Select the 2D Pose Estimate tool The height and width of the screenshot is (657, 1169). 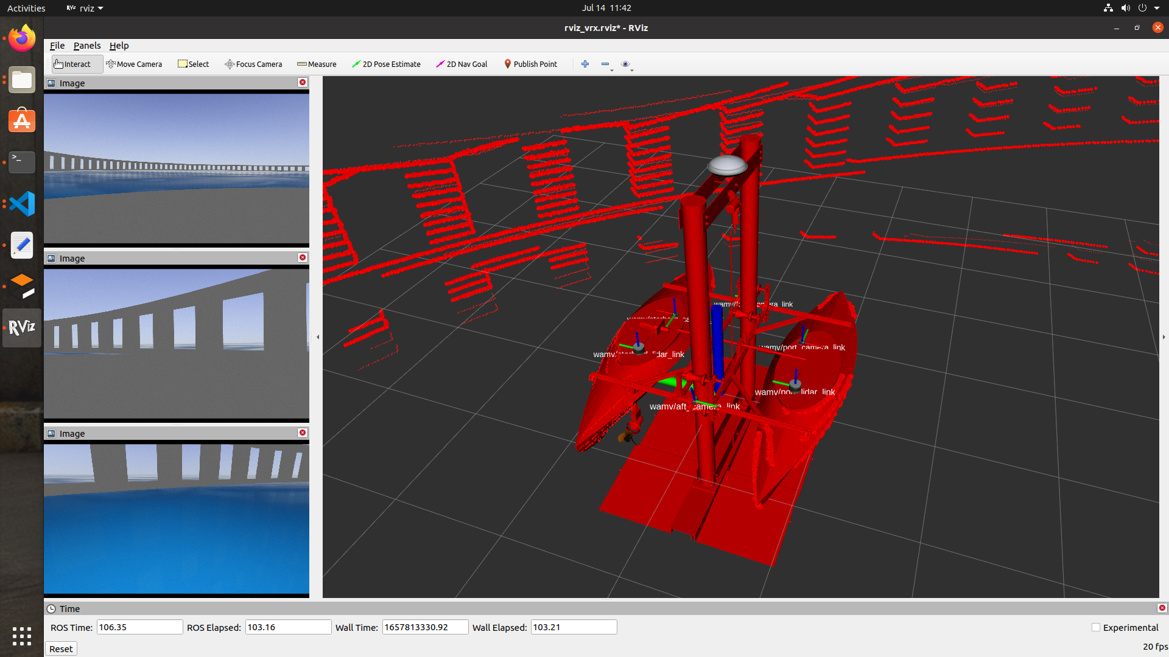pos(387,64)
